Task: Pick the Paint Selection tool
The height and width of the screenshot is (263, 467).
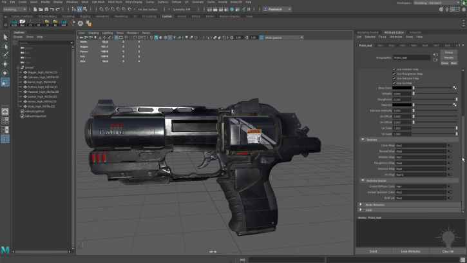Action: (5, 55)
